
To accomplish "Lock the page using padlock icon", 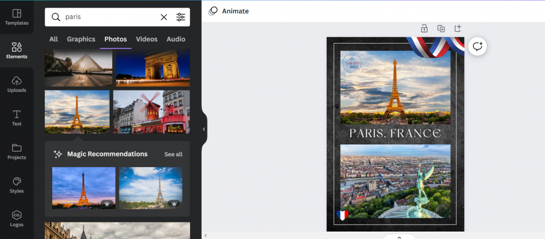I will point(424,29).
